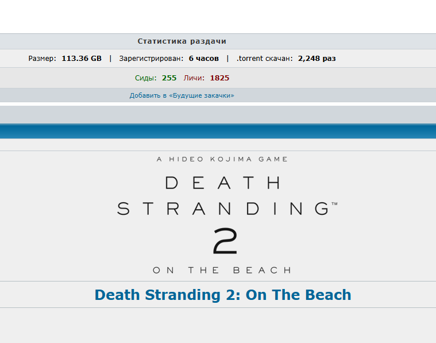
Task: Click the 'Размер' label
Action: point(42,59)
